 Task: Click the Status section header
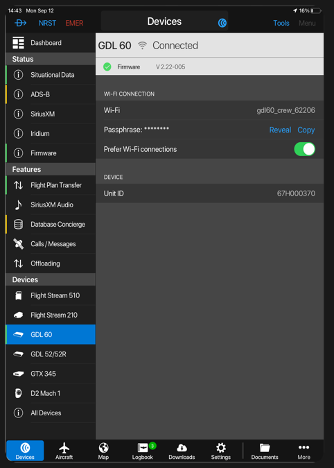pos(51,59)
